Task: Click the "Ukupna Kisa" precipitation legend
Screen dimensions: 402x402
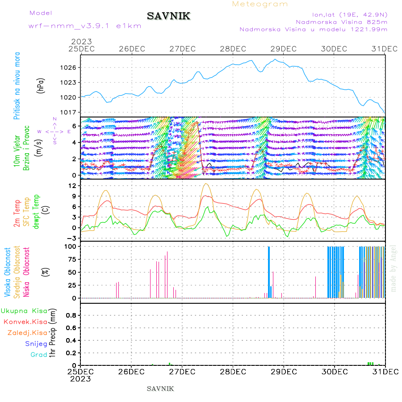Action: coord(24,311)
